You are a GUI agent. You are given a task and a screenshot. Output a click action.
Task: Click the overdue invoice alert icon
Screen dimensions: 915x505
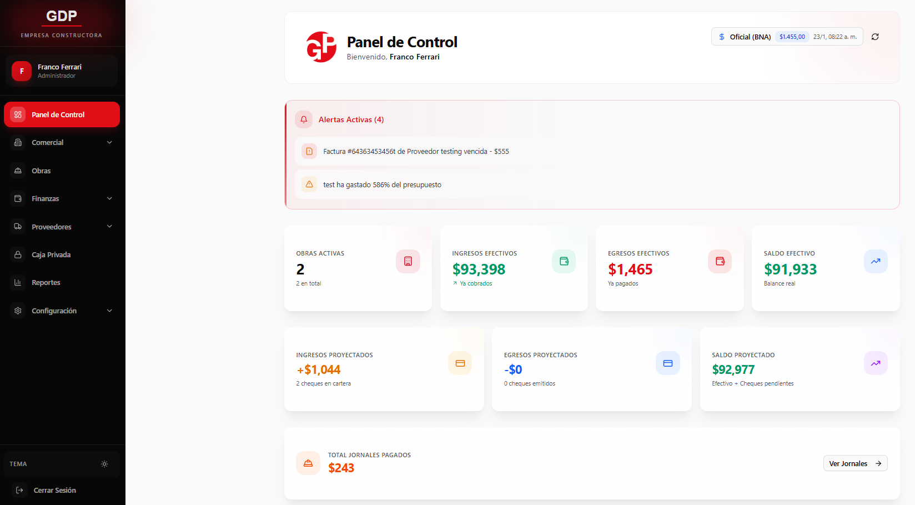pos(309,151)
